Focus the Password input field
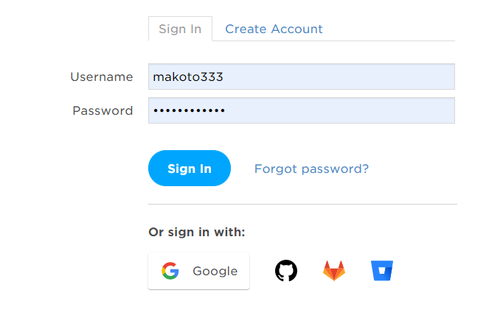 pyautogui.click(x=301, y=110)
